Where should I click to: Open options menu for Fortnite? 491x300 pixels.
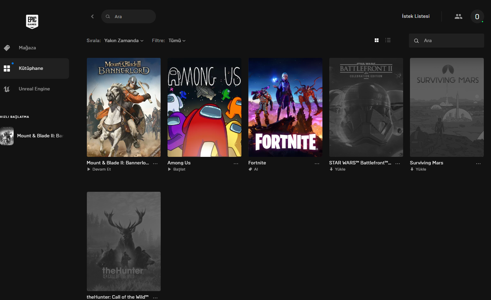tap(317, 163)
